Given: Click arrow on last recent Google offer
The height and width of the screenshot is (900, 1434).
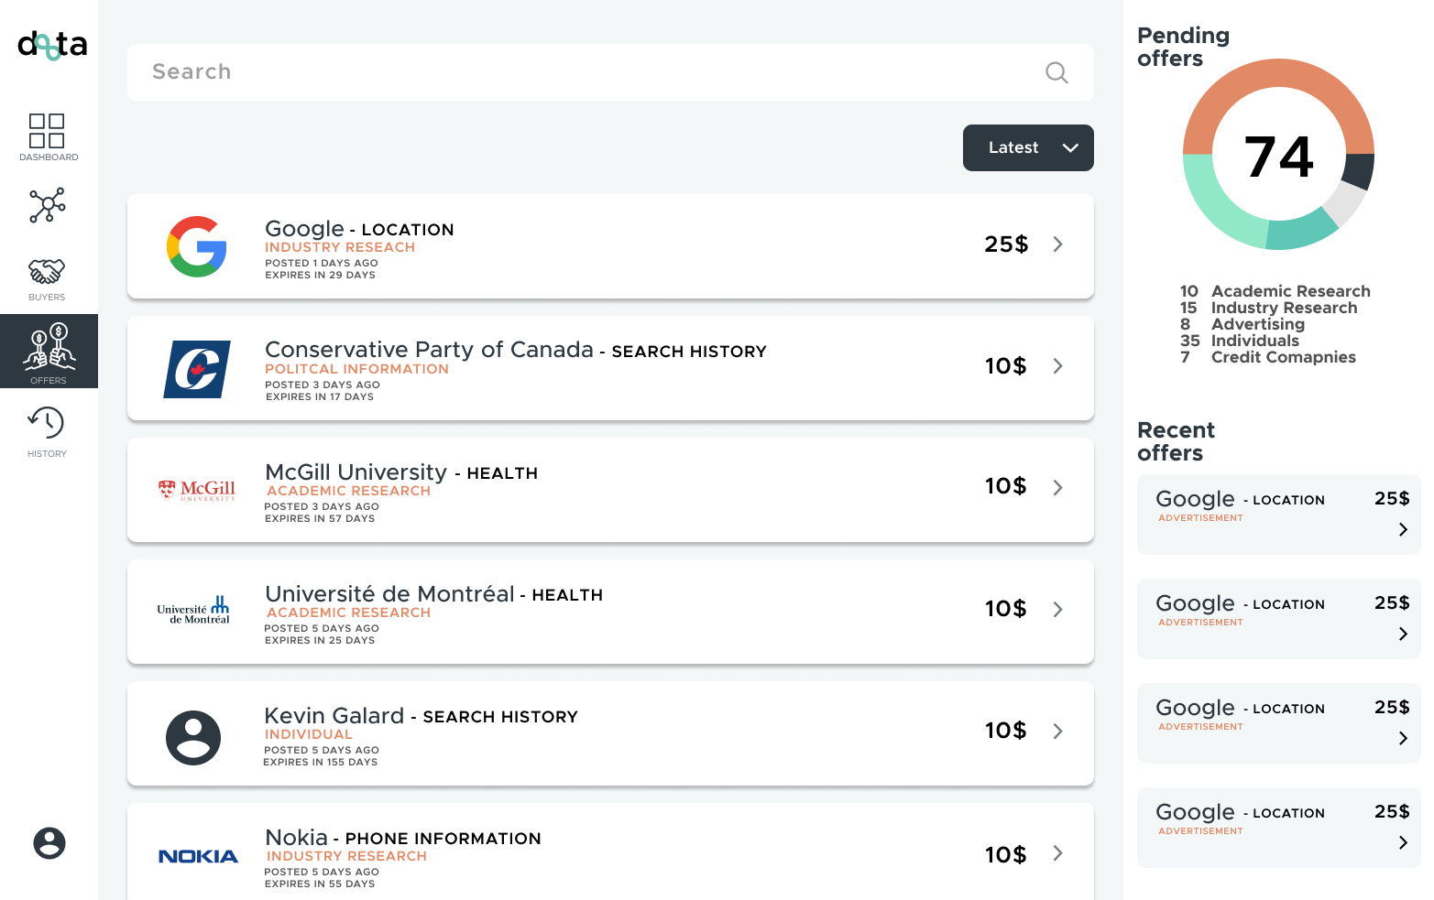Looking at the screenshot, I should click(1403, 842).
